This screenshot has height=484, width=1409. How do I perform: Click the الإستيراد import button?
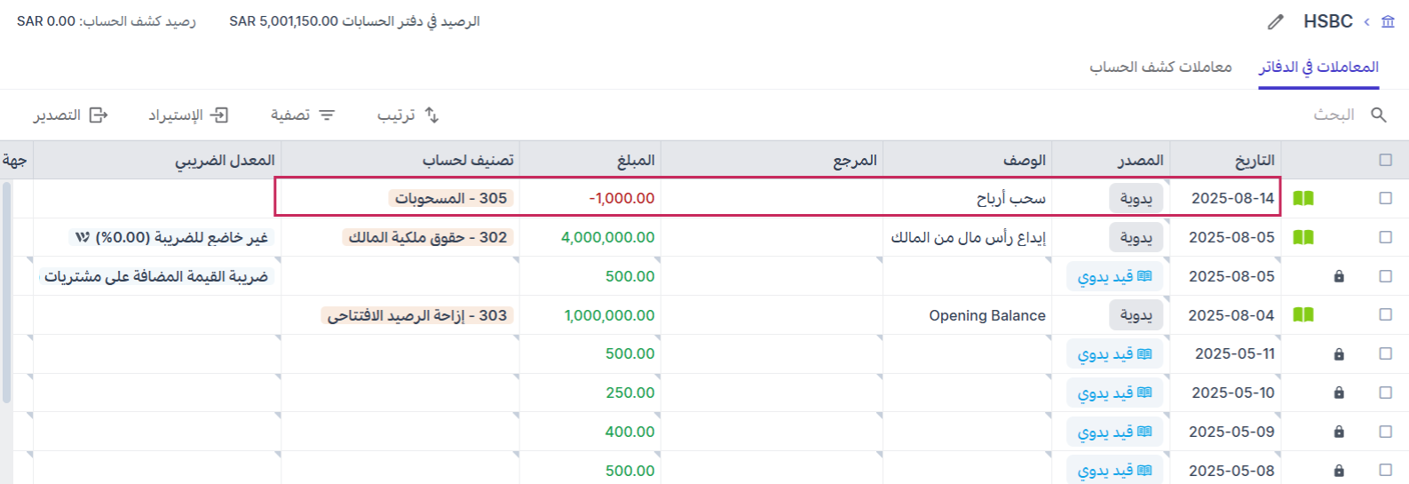pyautogui.click(x=188, y=115)
